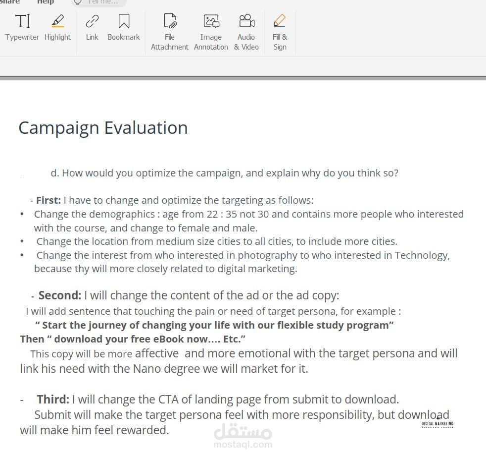Open the Help menu tab

[x=46, y=2]
